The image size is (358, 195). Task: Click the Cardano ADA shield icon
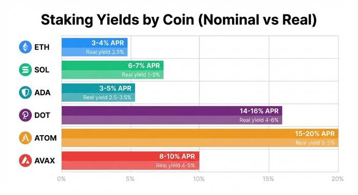[26, 93]
